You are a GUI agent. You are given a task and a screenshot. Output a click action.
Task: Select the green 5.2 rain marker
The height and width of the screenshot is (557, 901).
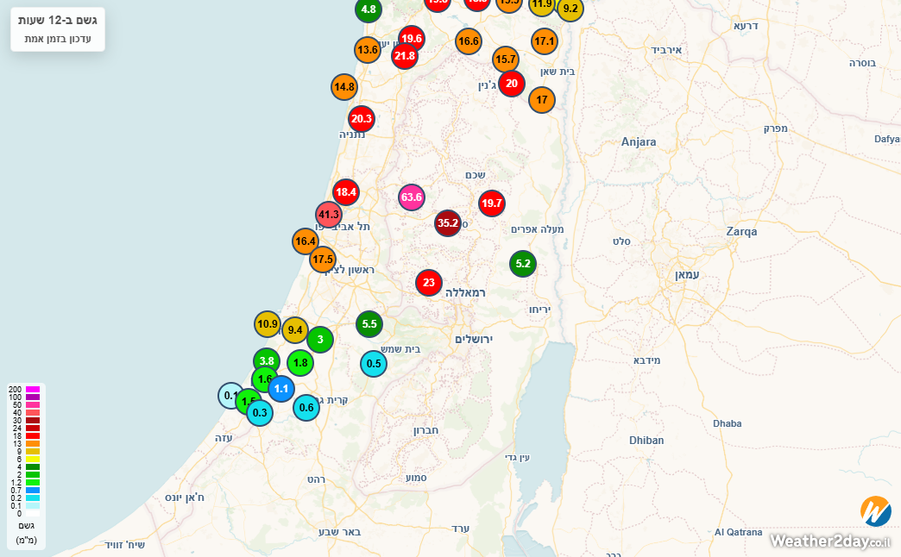(x=523, y=264)
